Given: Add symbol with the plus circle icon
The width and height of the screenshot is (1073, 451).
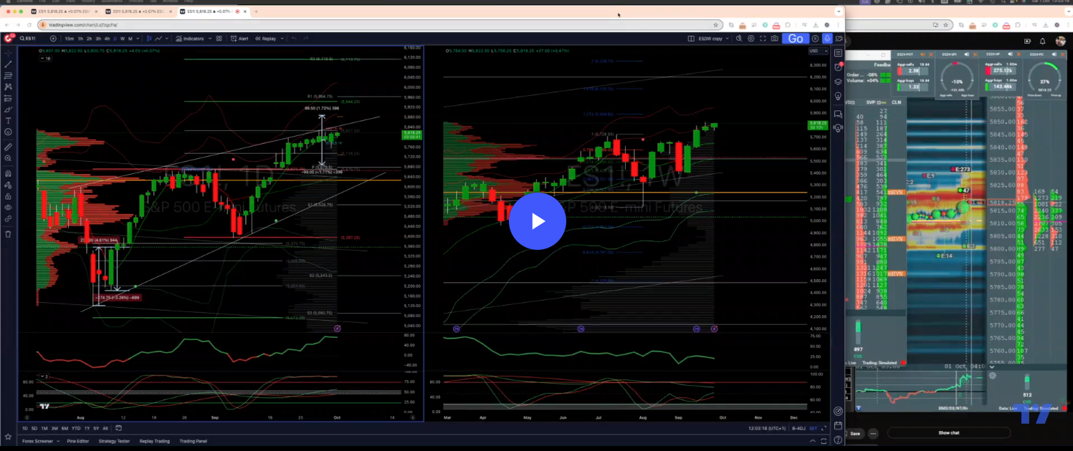Looking at the screenshot, I should 53,39.
